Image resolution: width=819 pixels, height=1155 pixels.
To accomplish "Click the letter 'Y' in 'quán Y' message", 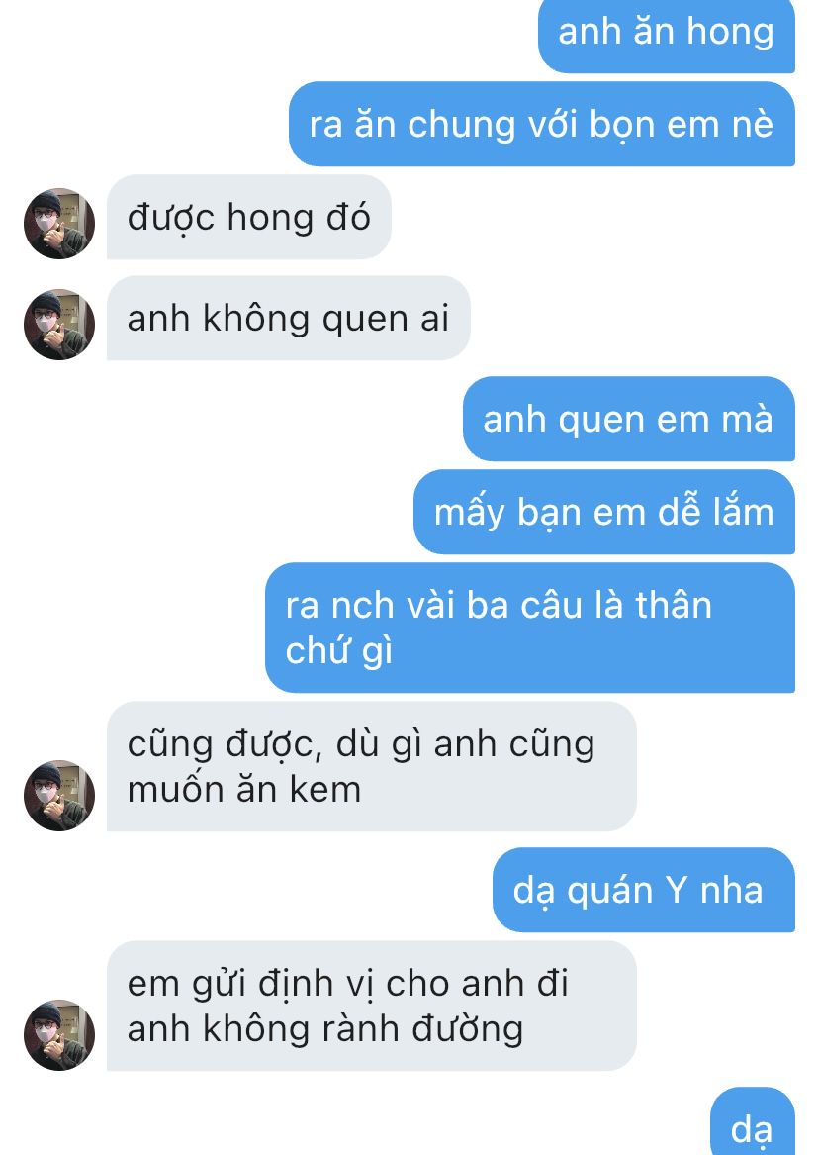I will [x=677, y=890].
